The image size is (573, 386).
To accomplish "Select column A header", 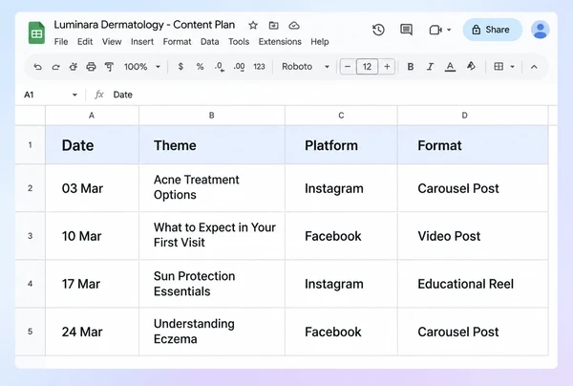I will 92,116.
